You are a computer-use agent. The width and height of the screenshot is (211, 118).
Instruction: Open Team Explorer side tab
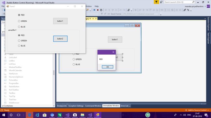click(x=208, y=38)
